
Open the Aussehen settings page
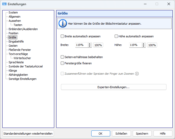tap(15, 21)
